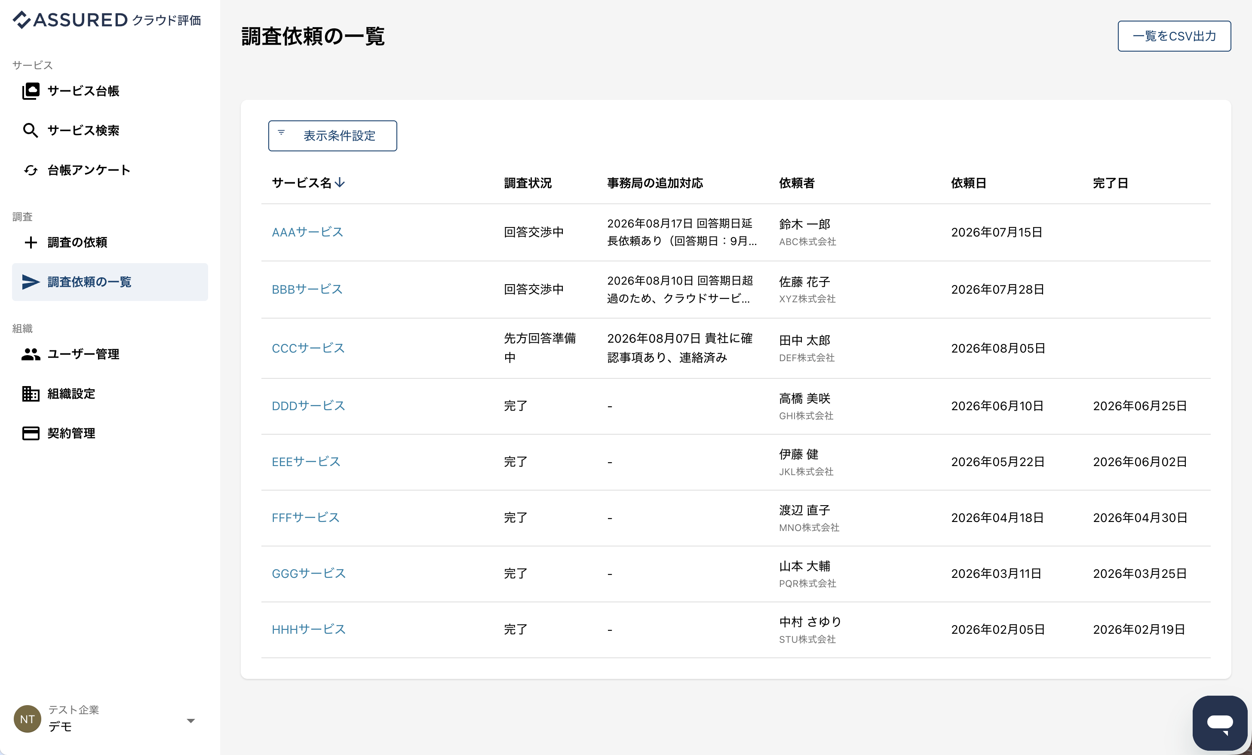The image size is (1252, 755).
Task: Click 完了 status in DDDサービス row
Action: pos(515,406)
